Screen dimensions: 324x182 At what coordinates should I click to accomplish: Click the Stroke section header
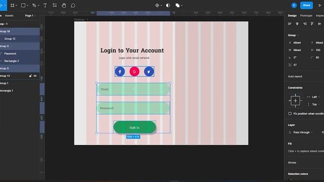292,163
